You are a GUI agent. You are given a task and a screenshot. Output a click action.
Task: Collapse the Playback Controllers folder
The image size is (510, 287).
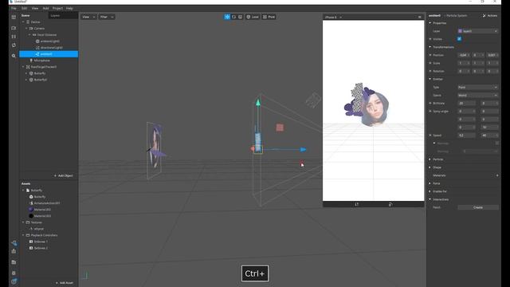pos(23,235)
